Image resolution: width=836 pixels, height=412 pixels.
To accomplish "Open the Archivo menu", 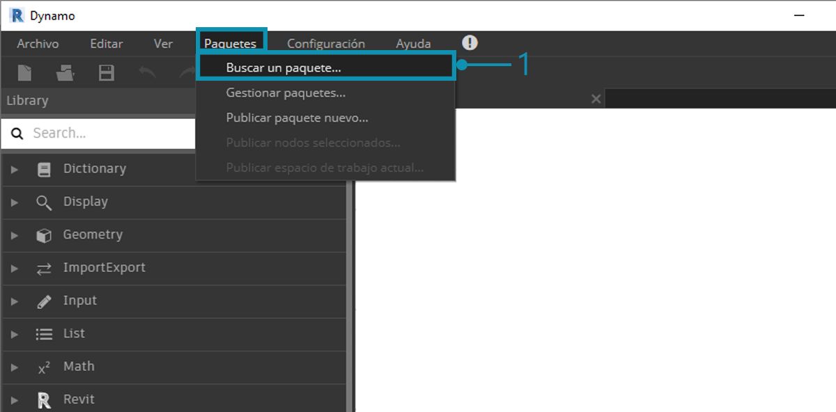I will [38, 43].
